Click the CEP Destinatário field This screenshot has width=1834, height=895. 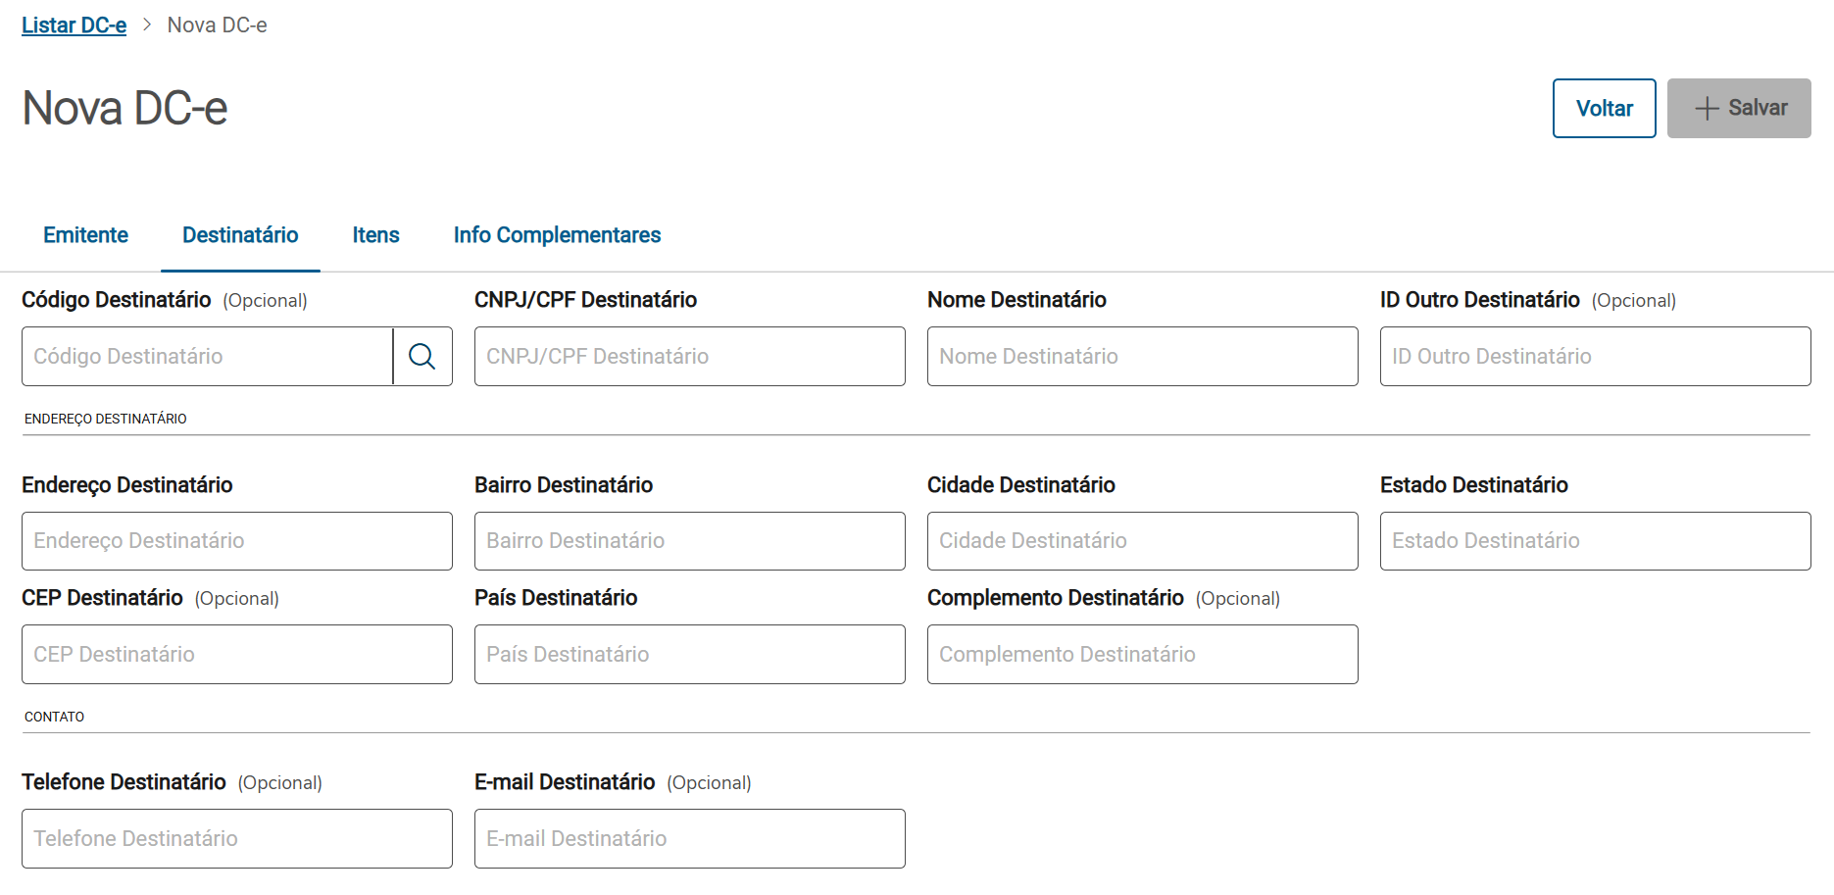point(236,654)
